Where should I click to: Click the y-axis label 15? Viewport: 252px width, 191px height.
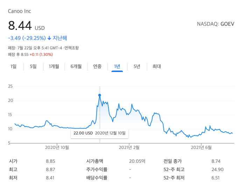(10, 115)
